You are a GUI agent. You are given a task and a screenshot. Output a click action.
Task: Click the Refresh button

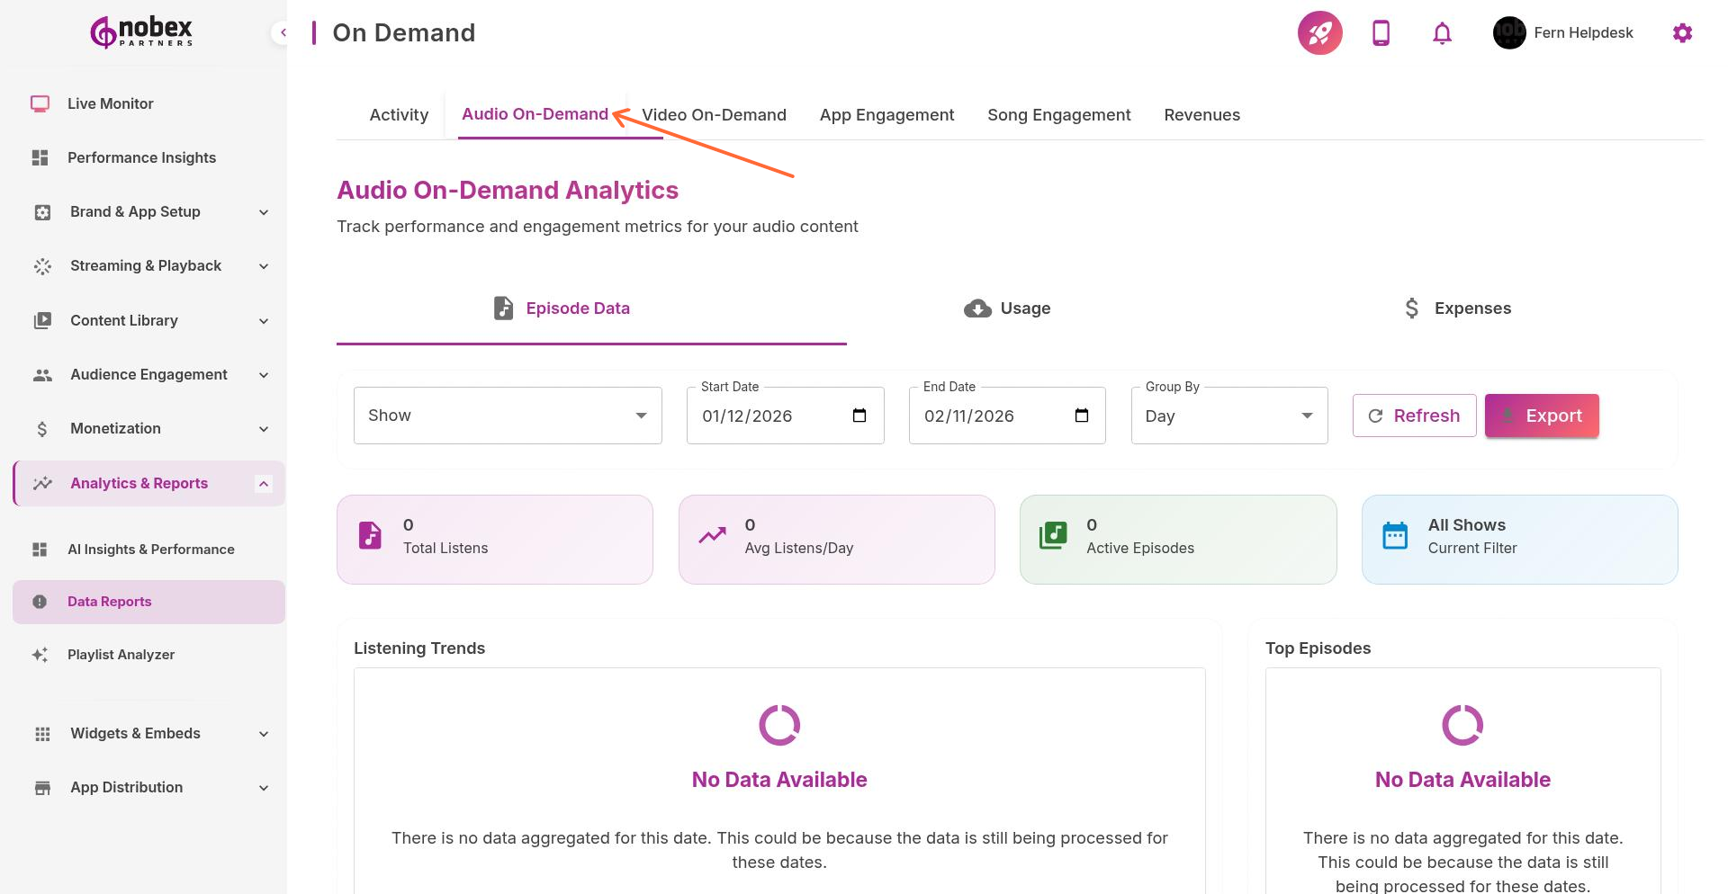pos(1414,415)
